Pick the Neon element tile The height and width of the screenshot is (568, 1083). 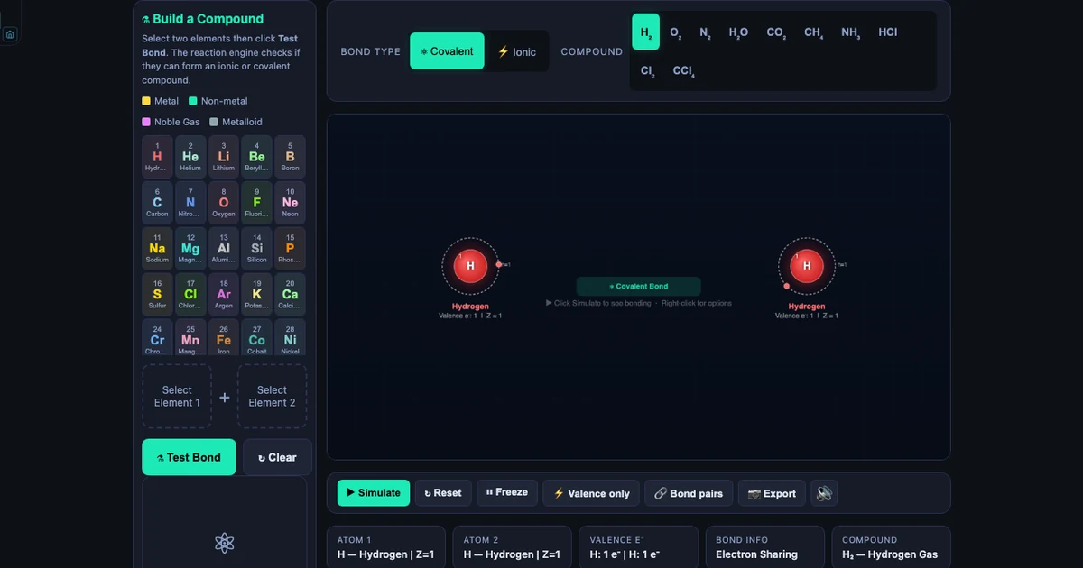coord(290,203)
